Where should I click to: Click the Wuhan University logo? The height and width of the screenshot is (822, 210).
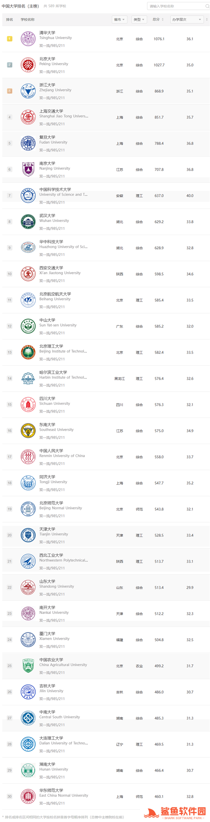pyautogui.click(x=28, y=222)
